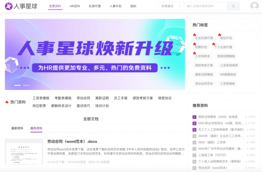The height and width of the screenshot is (172, 262).
Task: Click the flame icon beside 热门资料
Action: click(7, 102)
